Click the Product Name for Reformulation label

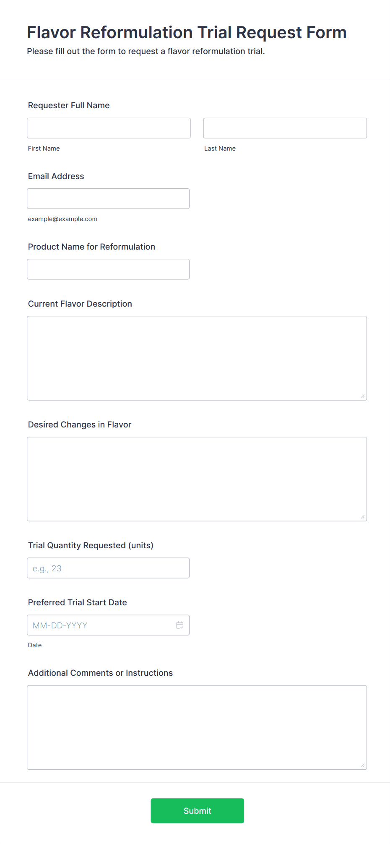(x=91, y=247)
